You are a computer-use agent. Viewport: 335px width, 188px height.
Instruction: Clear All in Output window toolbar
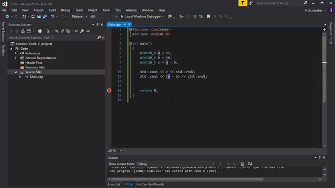point(242,163)
